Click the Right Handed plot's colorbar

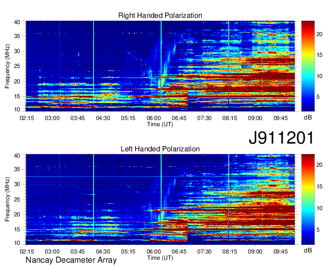pos(308,66)
